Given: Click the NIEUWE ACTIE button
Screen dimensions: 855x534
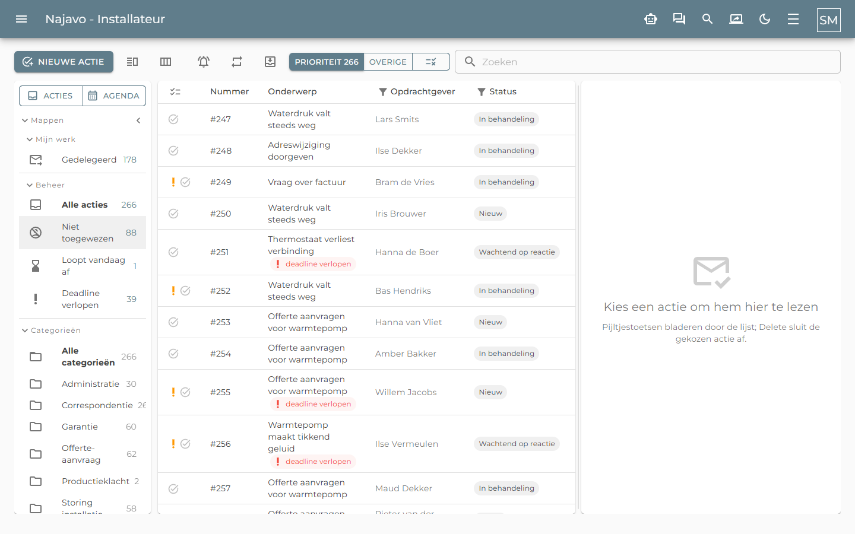Looking at the screenshot, I should 64,62.
